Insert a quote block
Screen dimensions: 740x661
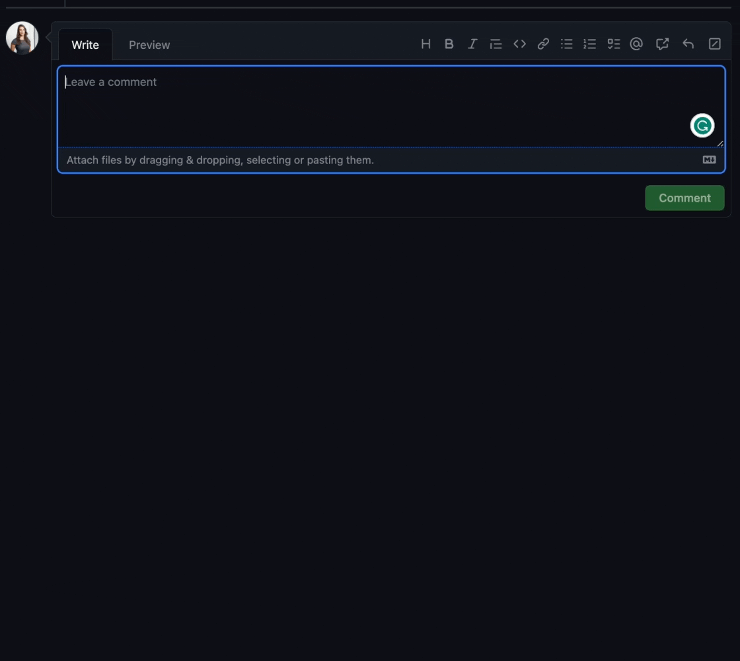coord(496,44)
